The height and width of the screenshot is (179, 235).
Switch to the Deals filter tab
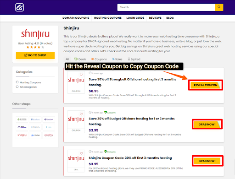point(80,59)
